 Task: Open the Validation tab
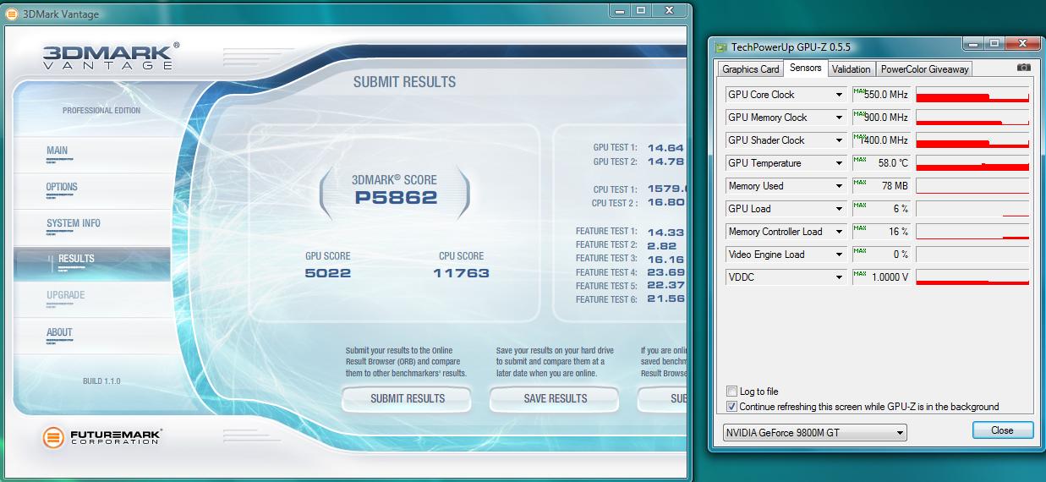851,69
